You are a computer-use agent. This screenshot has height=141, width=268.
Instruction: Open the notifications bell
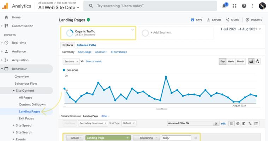click(224, 6)
